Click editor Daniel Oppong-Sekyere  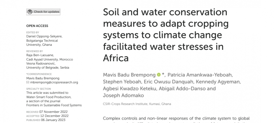click(44, 36)
